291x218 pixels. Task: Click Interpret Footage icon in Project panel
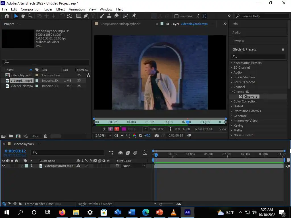[4, 136]
